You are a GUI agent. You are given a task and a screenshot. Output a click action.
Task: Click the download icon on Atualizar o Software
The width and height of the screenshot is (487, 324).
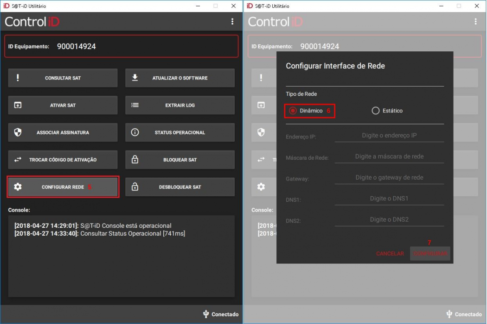click(135, 77)
